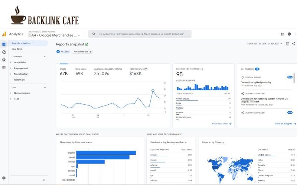Image resolution: width=297 pixels, height=185 pixels.
Task: Open the All accounts breadcrumb link
Action: 34,32
